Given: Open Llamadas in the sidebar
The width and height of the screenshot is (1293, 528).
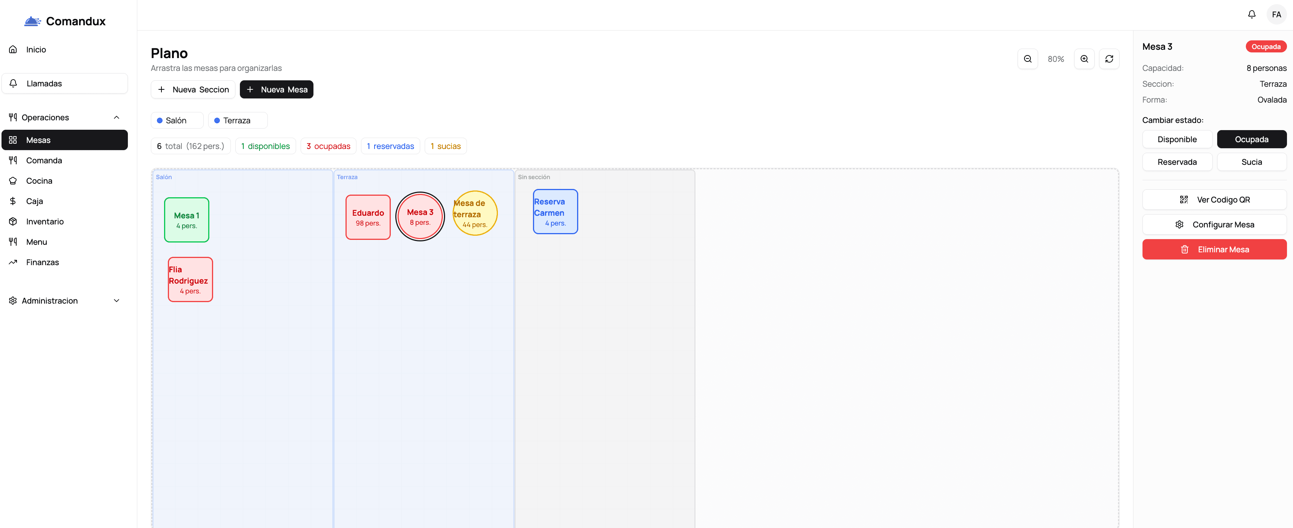Looking at the screenshot, I should tap(44, 83).
